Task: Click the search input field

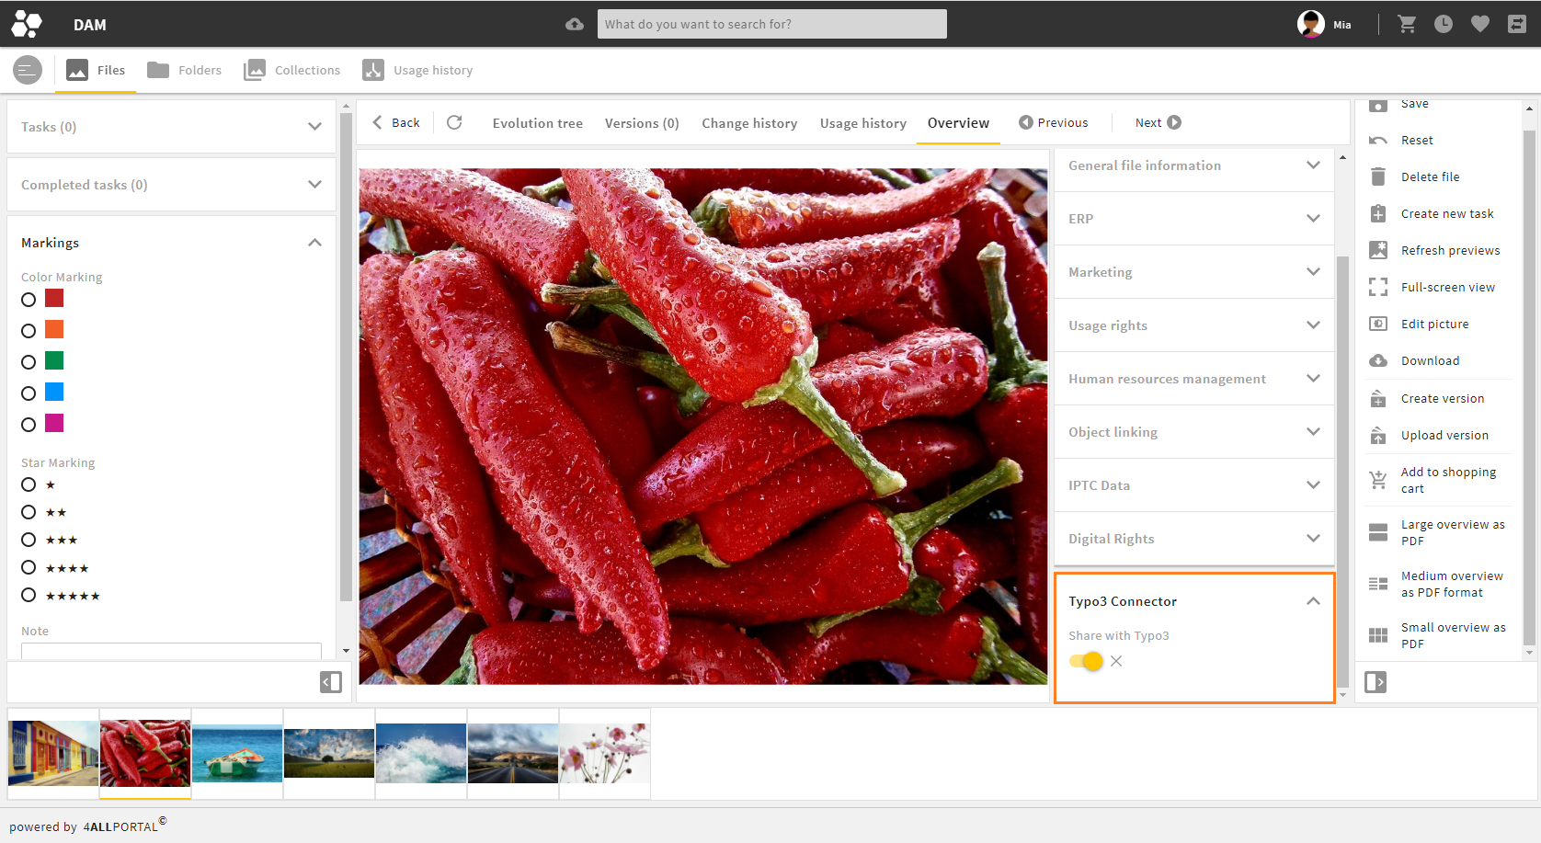Action: [772, 24]
